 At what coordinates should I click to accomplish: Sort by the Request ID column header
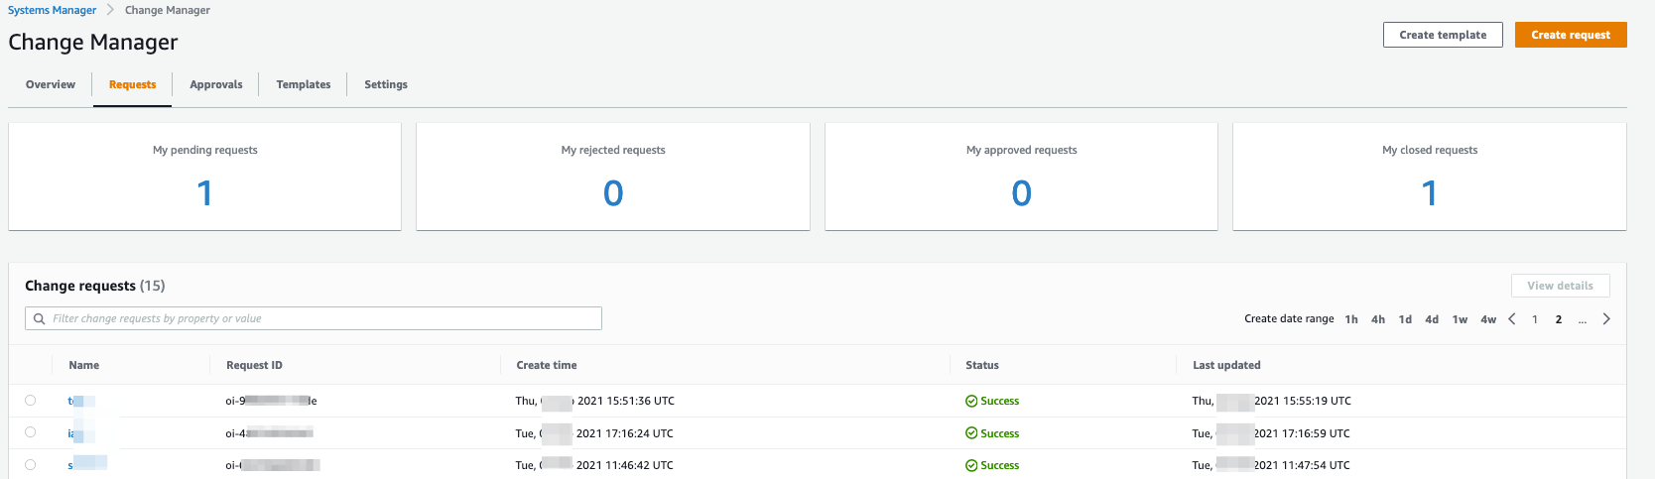click(254, 365)
